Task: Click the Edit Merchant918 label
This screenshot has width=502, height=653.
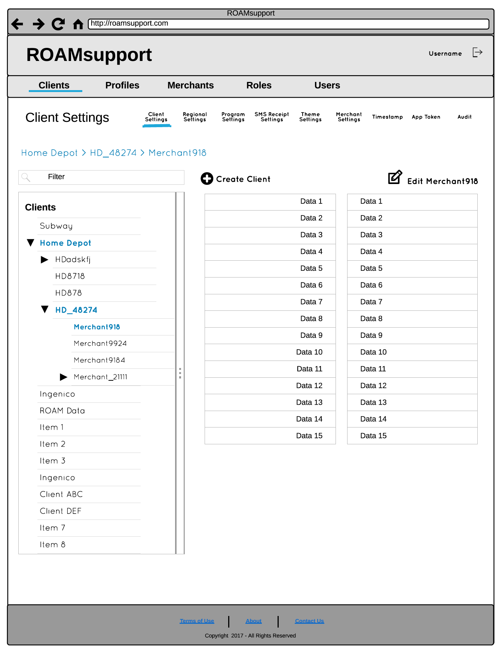Action: [x=443, y=181]
